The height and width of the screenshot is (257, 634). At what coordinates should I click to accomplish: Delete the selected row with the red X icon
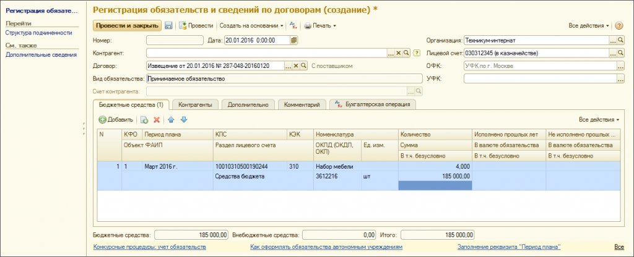pyautogui.click(x=157, y=120)
